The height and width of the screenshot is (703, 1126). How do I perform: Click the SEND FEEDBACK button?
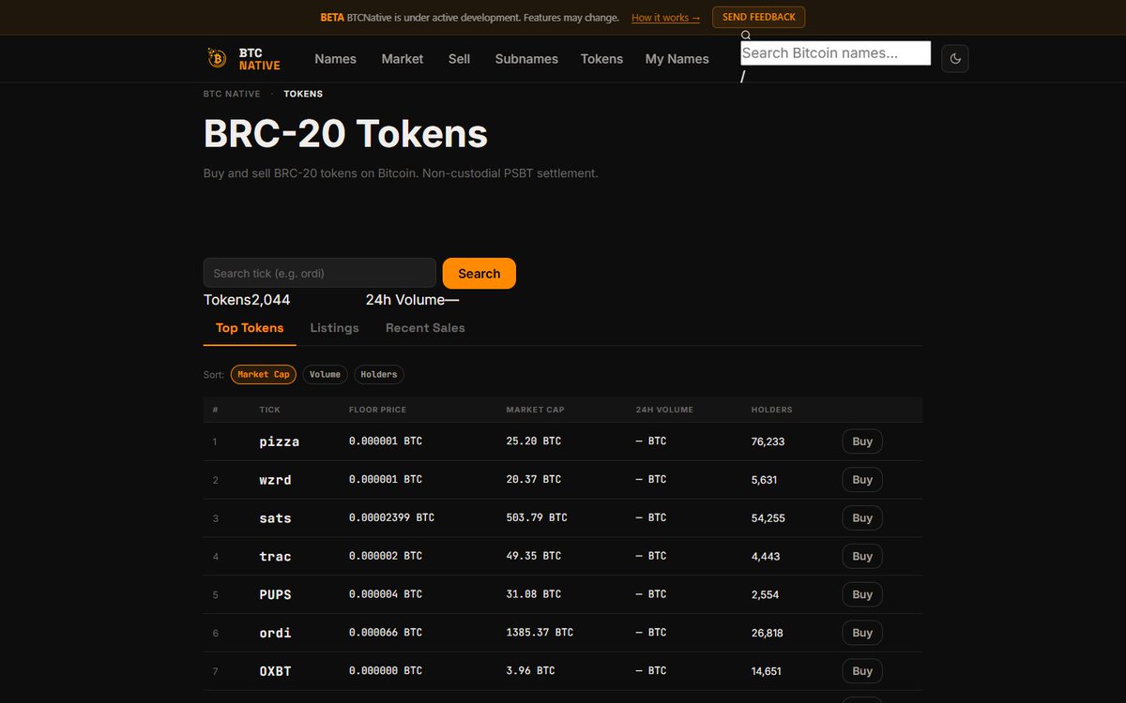[x=758, y=17]
